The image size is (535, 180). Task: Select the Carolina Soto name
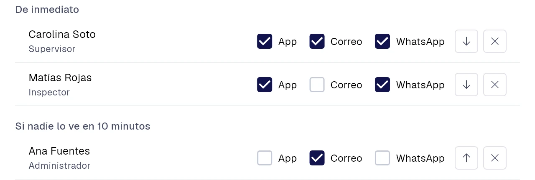click(62, 34)
